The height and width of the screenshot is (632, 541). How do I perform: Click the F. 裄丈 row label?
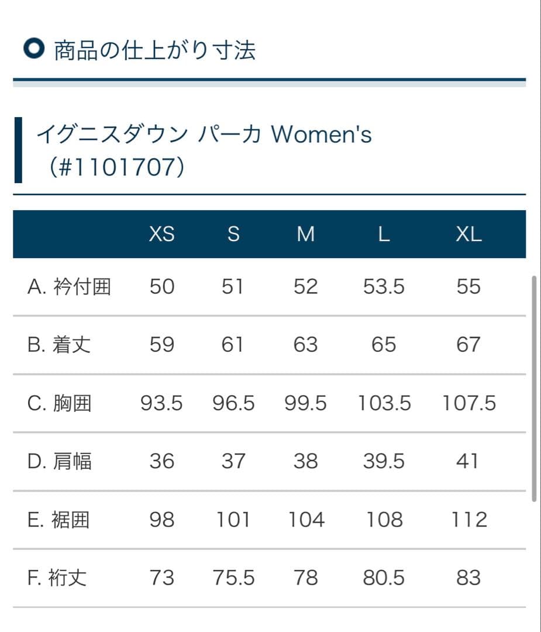pyautogui.click(x=57, y=578)
